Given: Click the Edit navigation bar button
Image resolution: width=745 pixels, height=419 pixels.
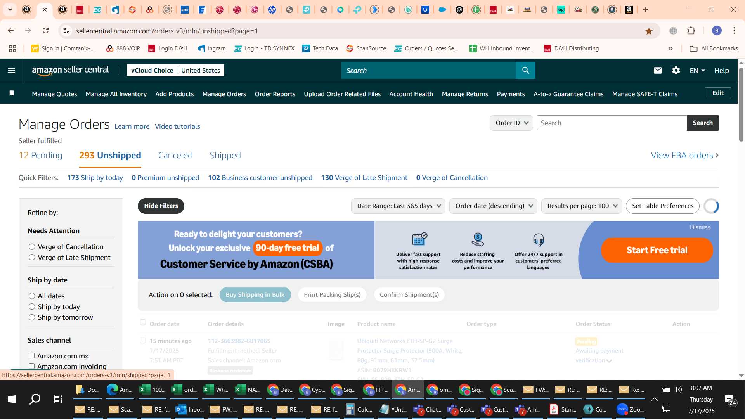Looking at the screenshot, I should pyautogui.click(x=718, y=93).
